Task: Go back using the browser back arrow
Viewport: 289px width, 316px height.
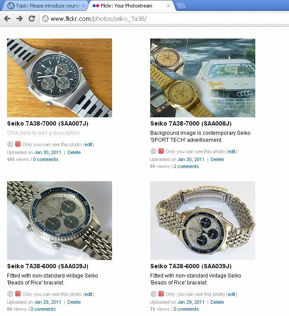Action: point(7,19)
